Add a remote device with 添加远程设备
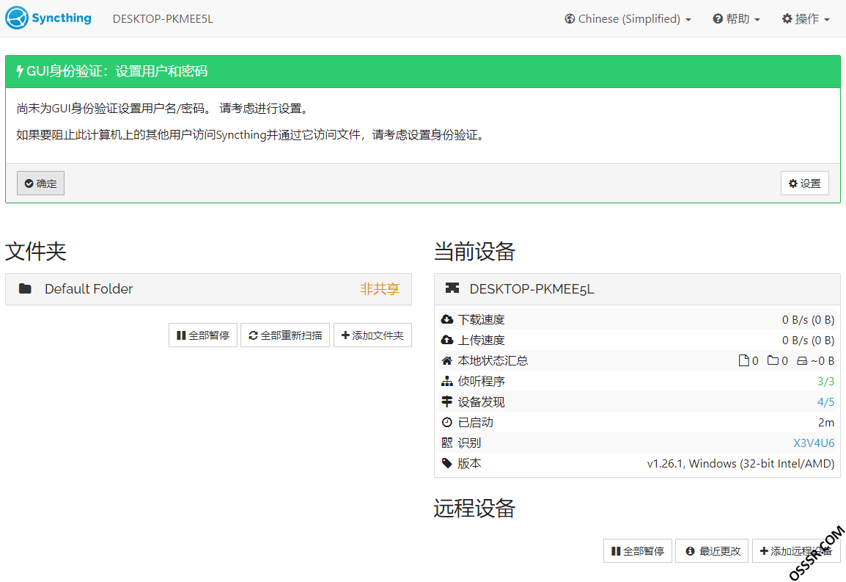Screen dimensions: 846x582 click(x=796, y=550)
